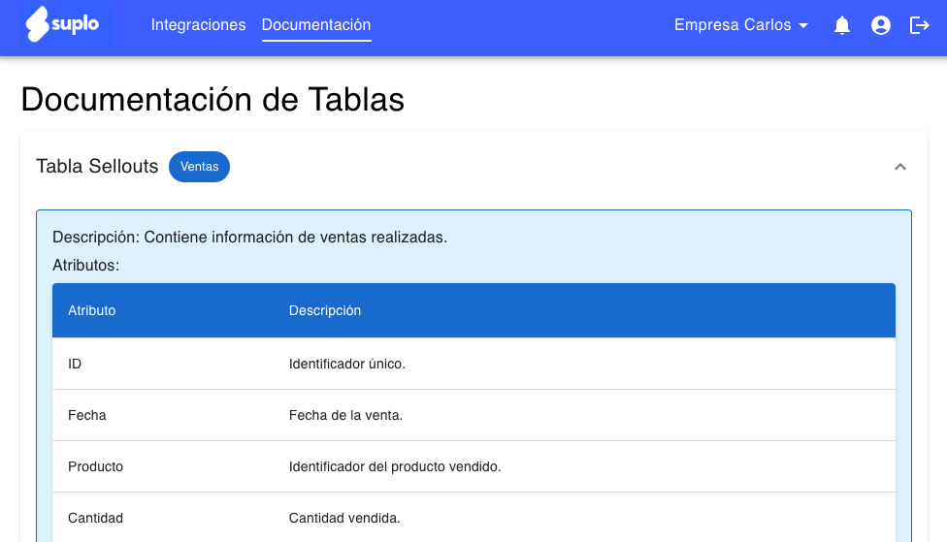The width and height of the screenshot is (947, 542).
Task: Click the Ventas badge
Action: click(199, 167)
